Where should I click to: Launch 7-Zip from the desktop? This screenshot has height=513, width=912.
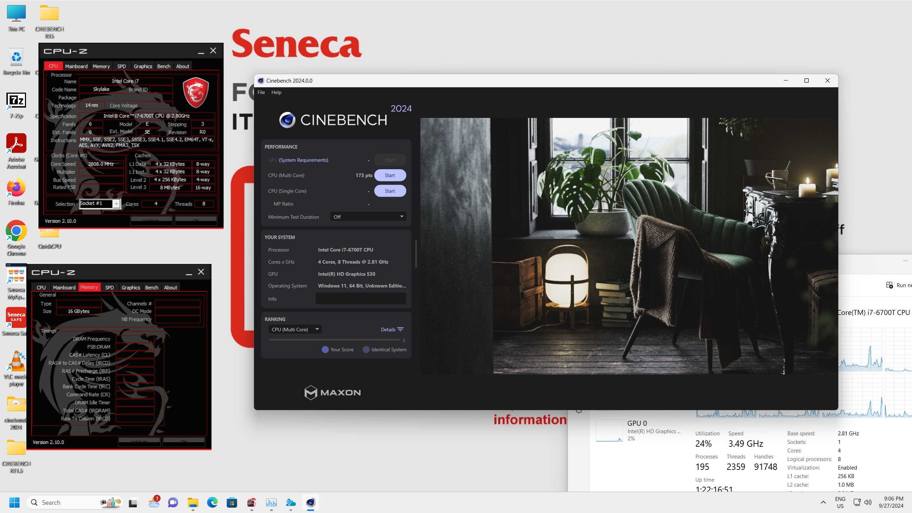(x=16, y=105)
